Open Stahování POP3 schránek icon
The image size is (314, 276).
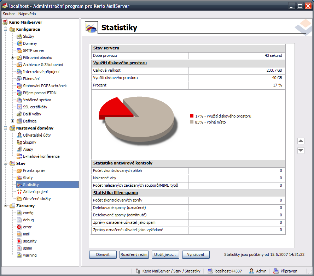(x=19, y=86)
